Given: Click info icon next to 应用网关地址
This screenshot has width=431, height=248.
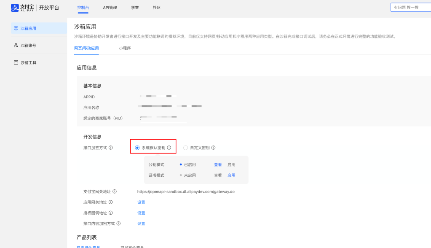Looking at the screenshot, I should pos(110,202).
